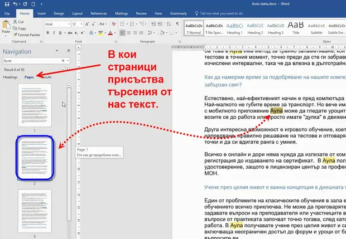Open the File menu
The height and width of the screenshot is (239, 346).
pos(7,13)
